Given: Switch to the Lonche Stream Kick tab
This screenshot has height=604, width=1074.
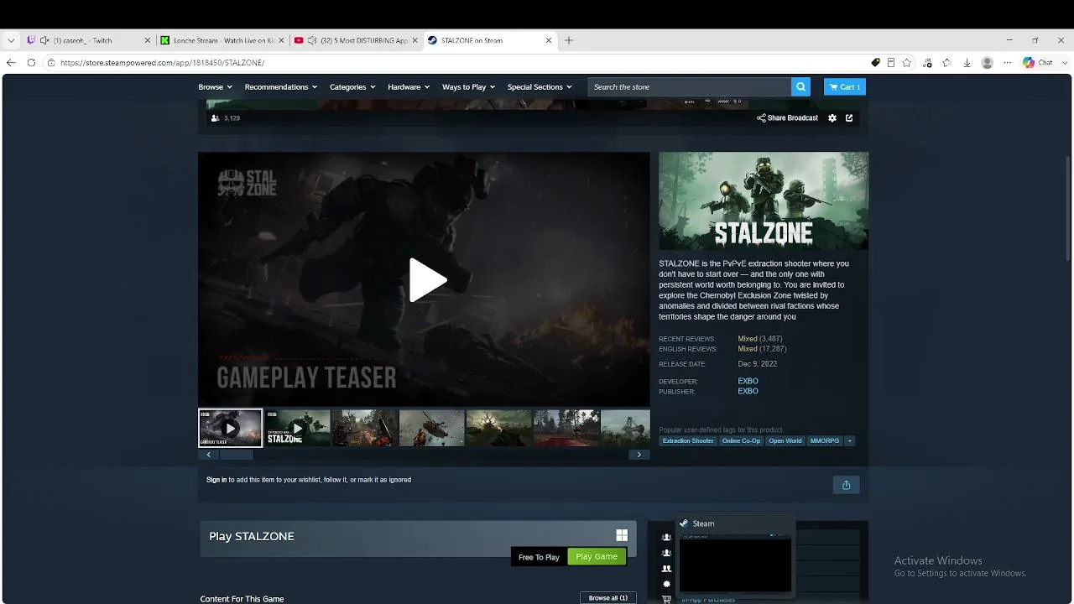Looking at the screenshot, I should (x=223, y=40).
